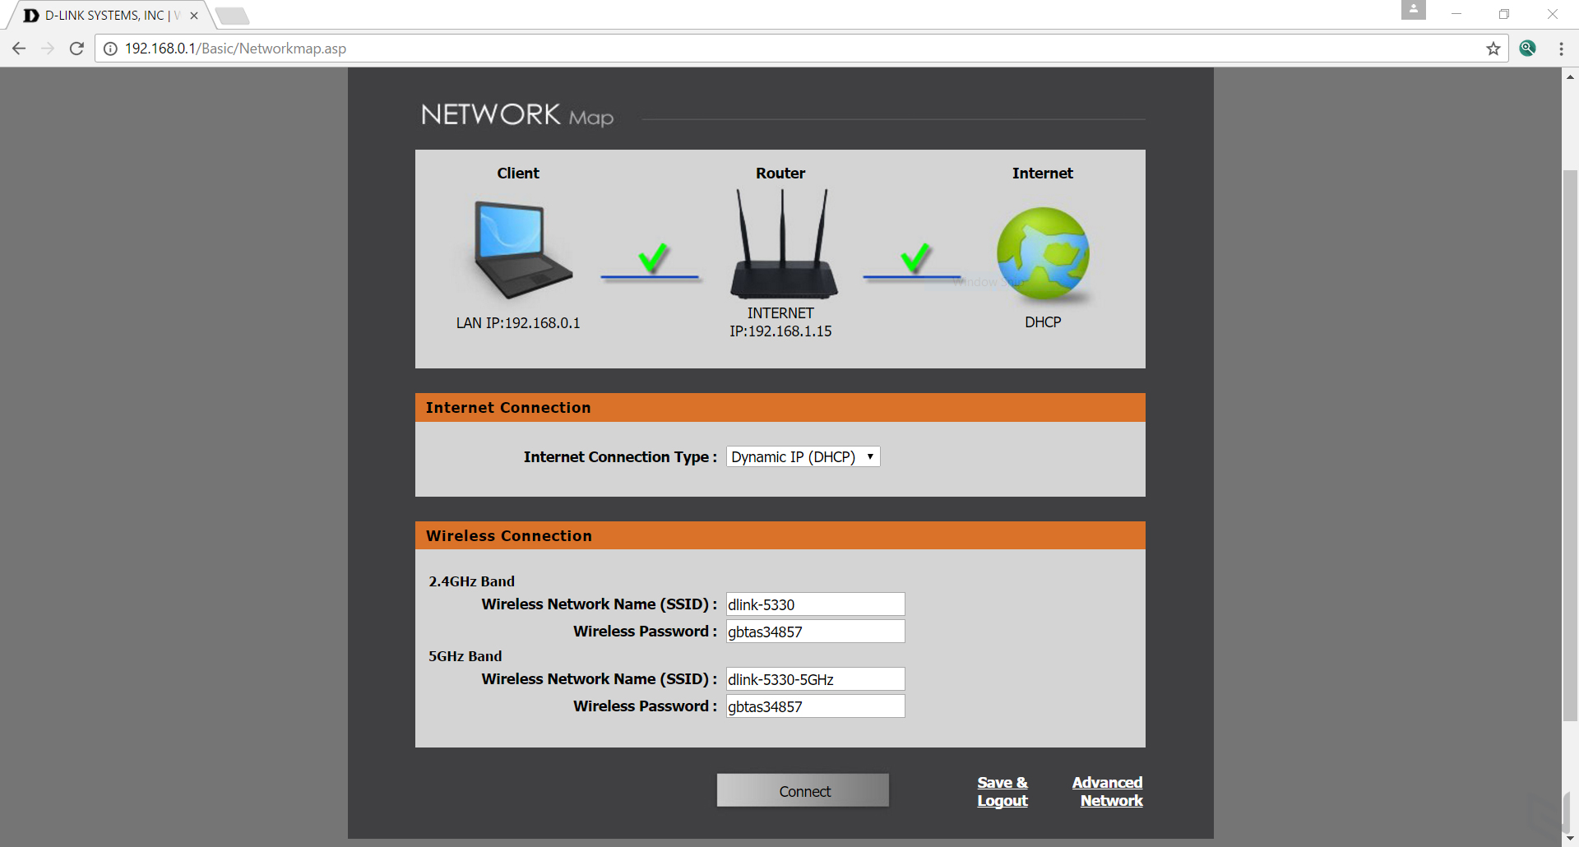Screen dimensions: 1579x847
Task: Click the Internet heading label
Action: [1043, 174]
